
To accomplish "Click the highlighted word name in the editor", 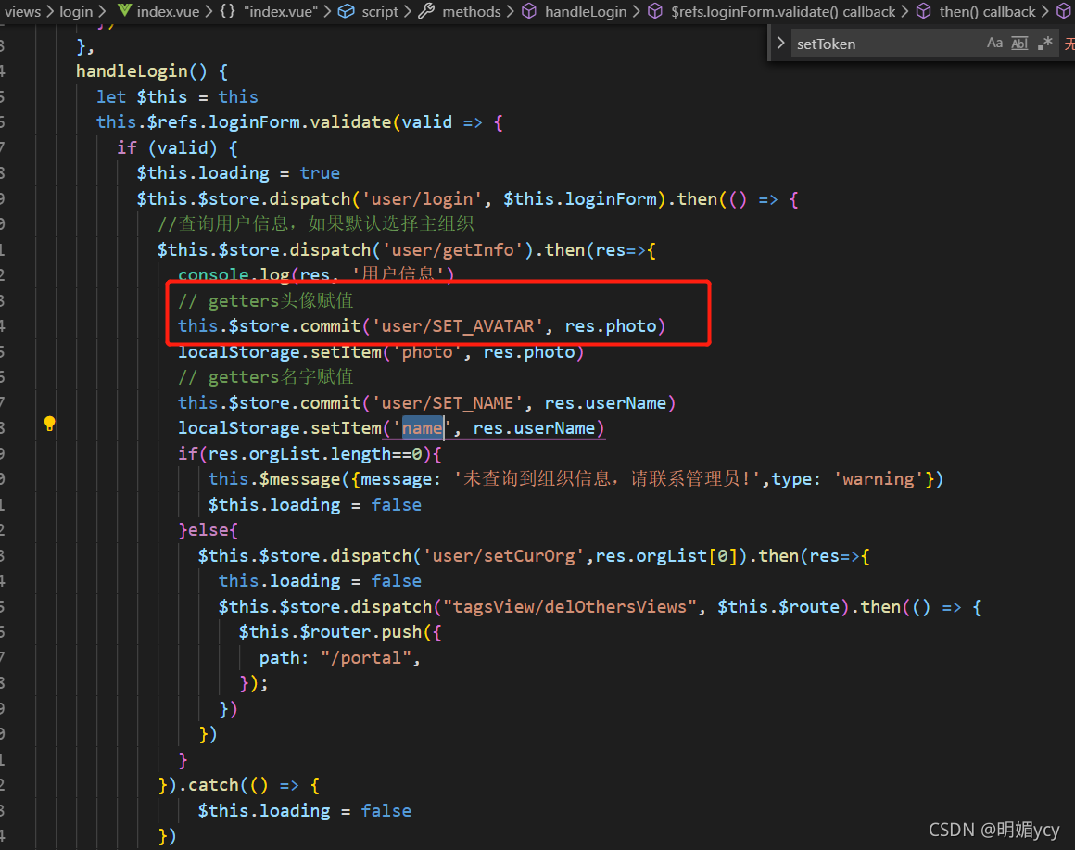I will [x=423, y=427].
